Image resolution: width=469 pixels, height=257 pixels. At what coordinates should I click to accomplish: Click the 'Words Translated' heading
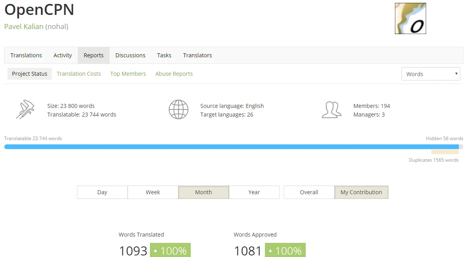coord(141,235)
